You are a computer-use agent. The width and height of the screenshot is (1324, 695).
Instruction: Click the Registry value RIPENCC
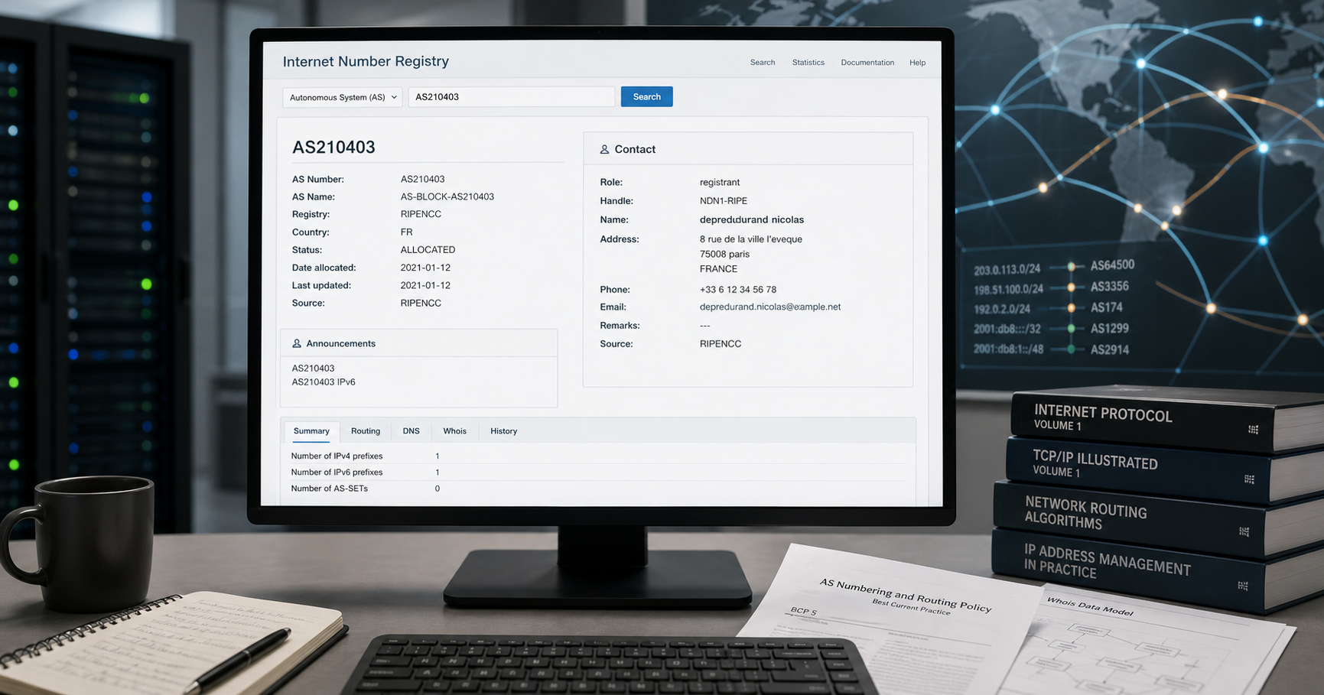tap(421, 214)
